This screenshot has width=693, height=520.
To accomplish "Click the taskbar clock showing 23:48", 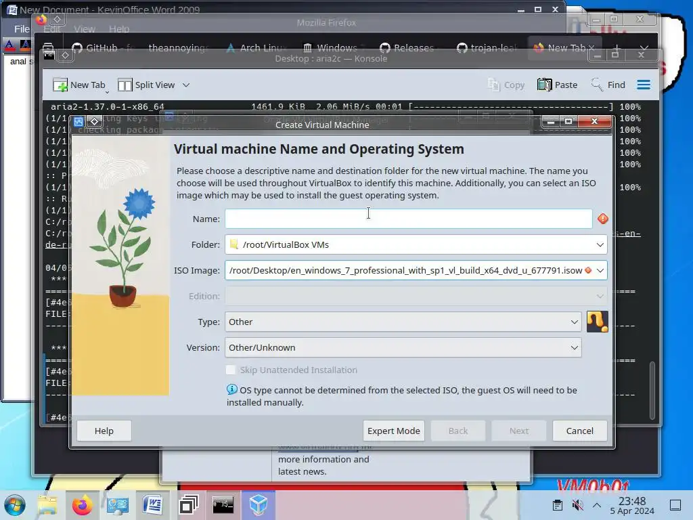I will pos(632,505).
